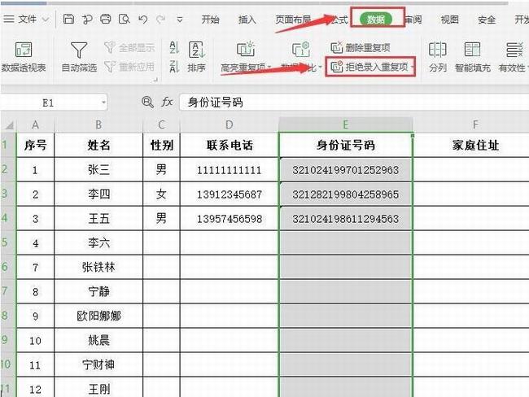The height and width of the screenshot is (397, 529).
Task: Expand the 拒绝录入重复项 dropdown arrow
Action: click(413, 67)
